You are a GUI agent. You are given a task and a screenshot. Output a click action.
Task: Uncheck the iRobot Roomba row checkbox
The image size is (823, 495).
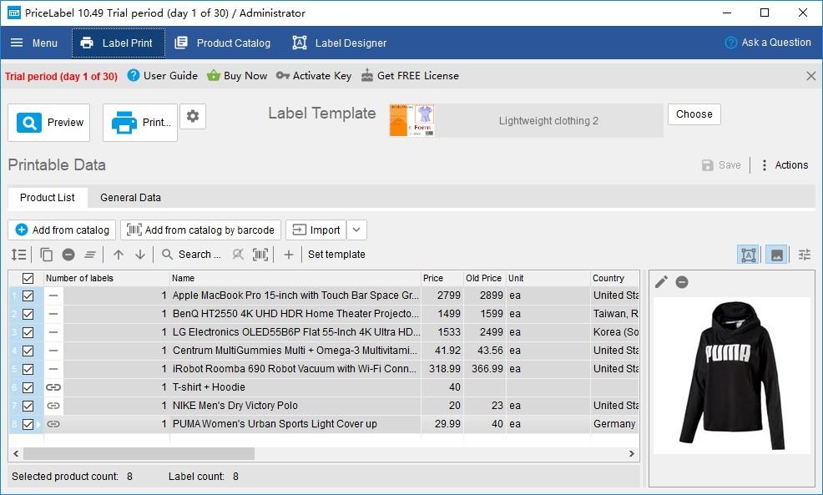28,369
